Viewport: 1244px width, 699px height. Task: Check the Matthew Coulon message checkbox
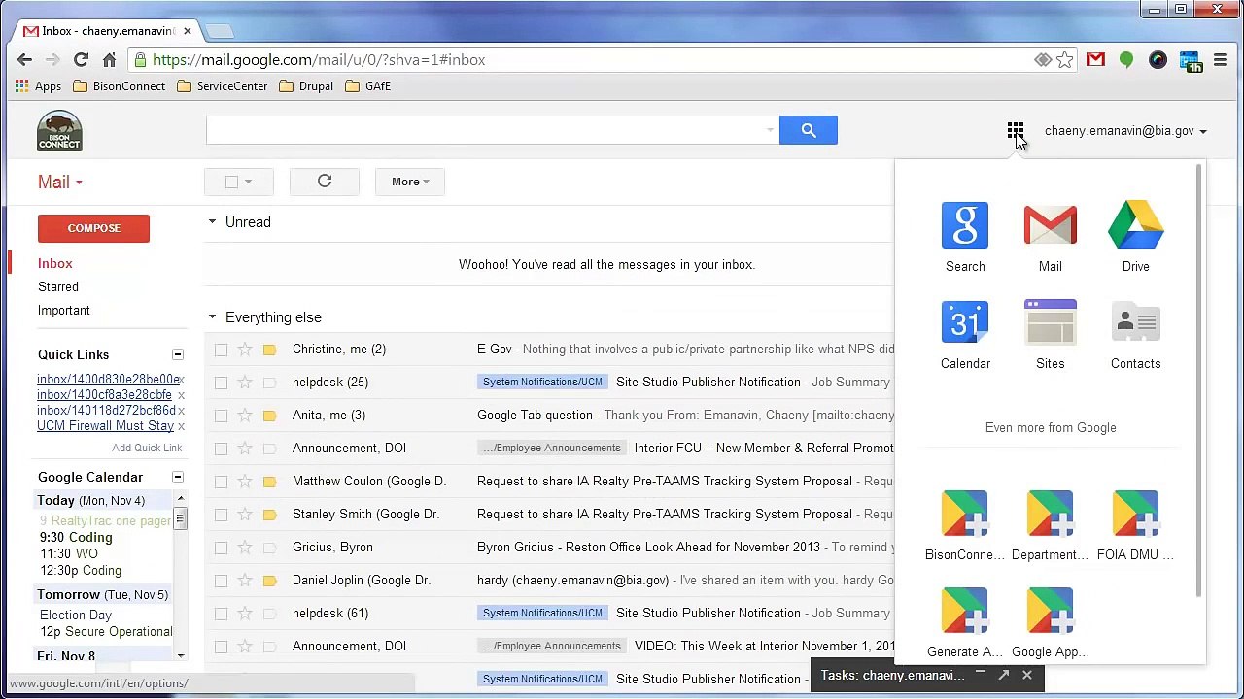[221, 482]
